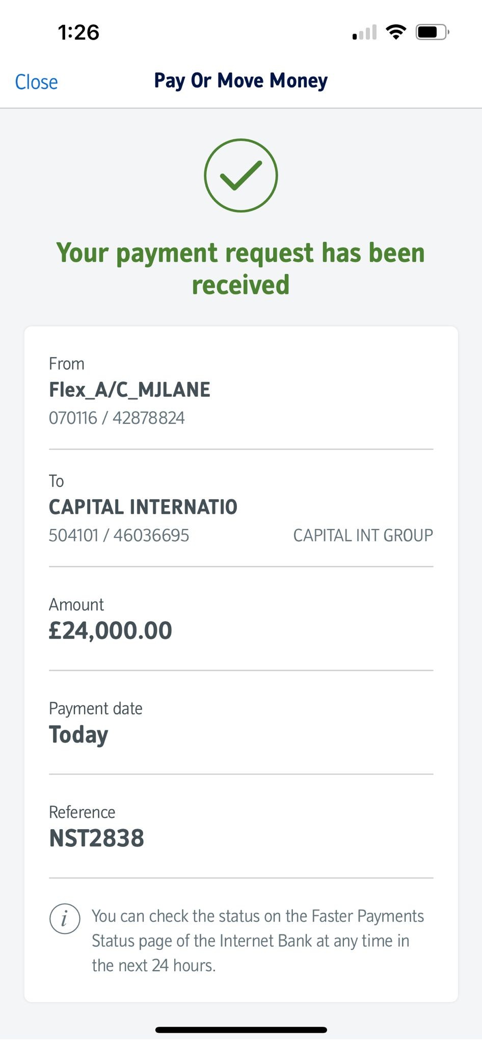Tap the cellular signal bars icon

tap(364, 33)
